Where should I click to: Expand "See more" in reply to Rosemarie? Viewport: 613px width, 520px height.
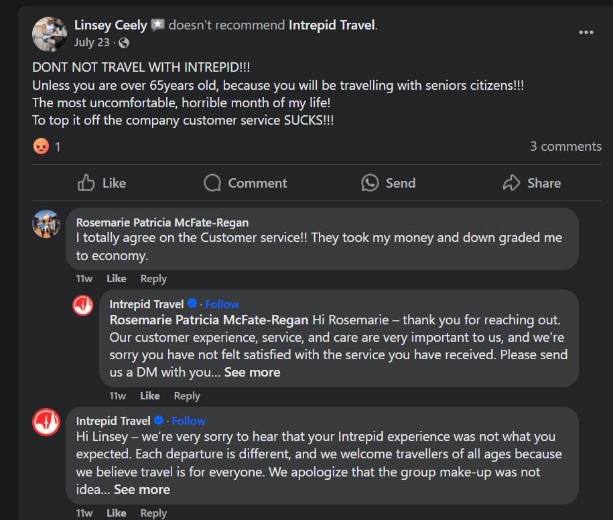coord(252,372)
